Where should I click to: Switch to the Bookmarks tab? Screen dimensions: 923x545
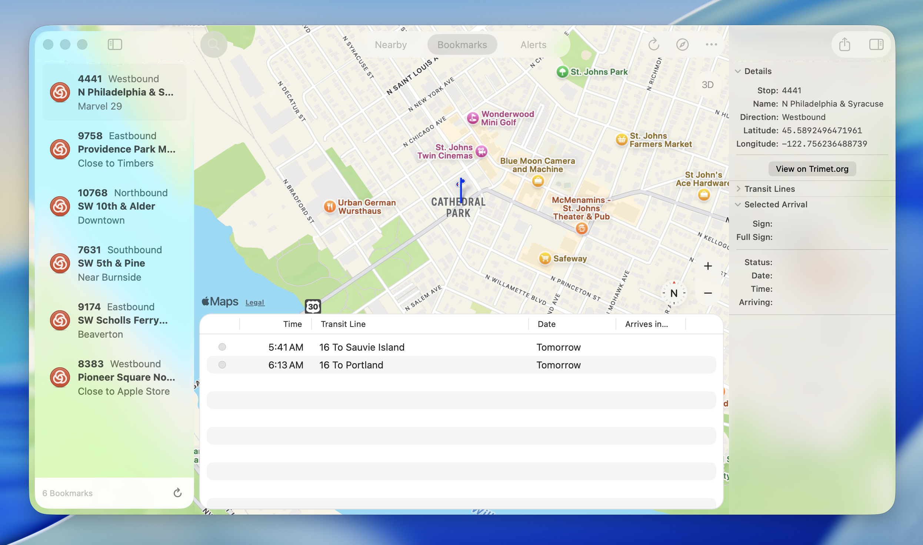tap(462, 45)
